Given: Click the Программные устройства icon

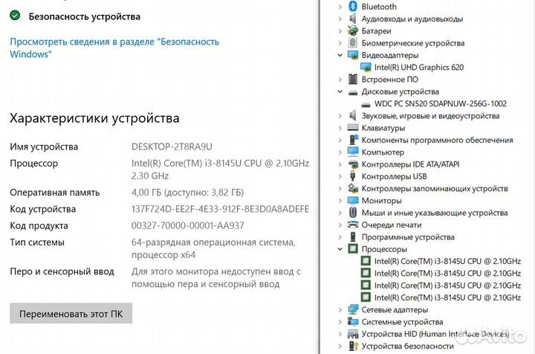Looking at the screenshot, I should click(353, 236).
